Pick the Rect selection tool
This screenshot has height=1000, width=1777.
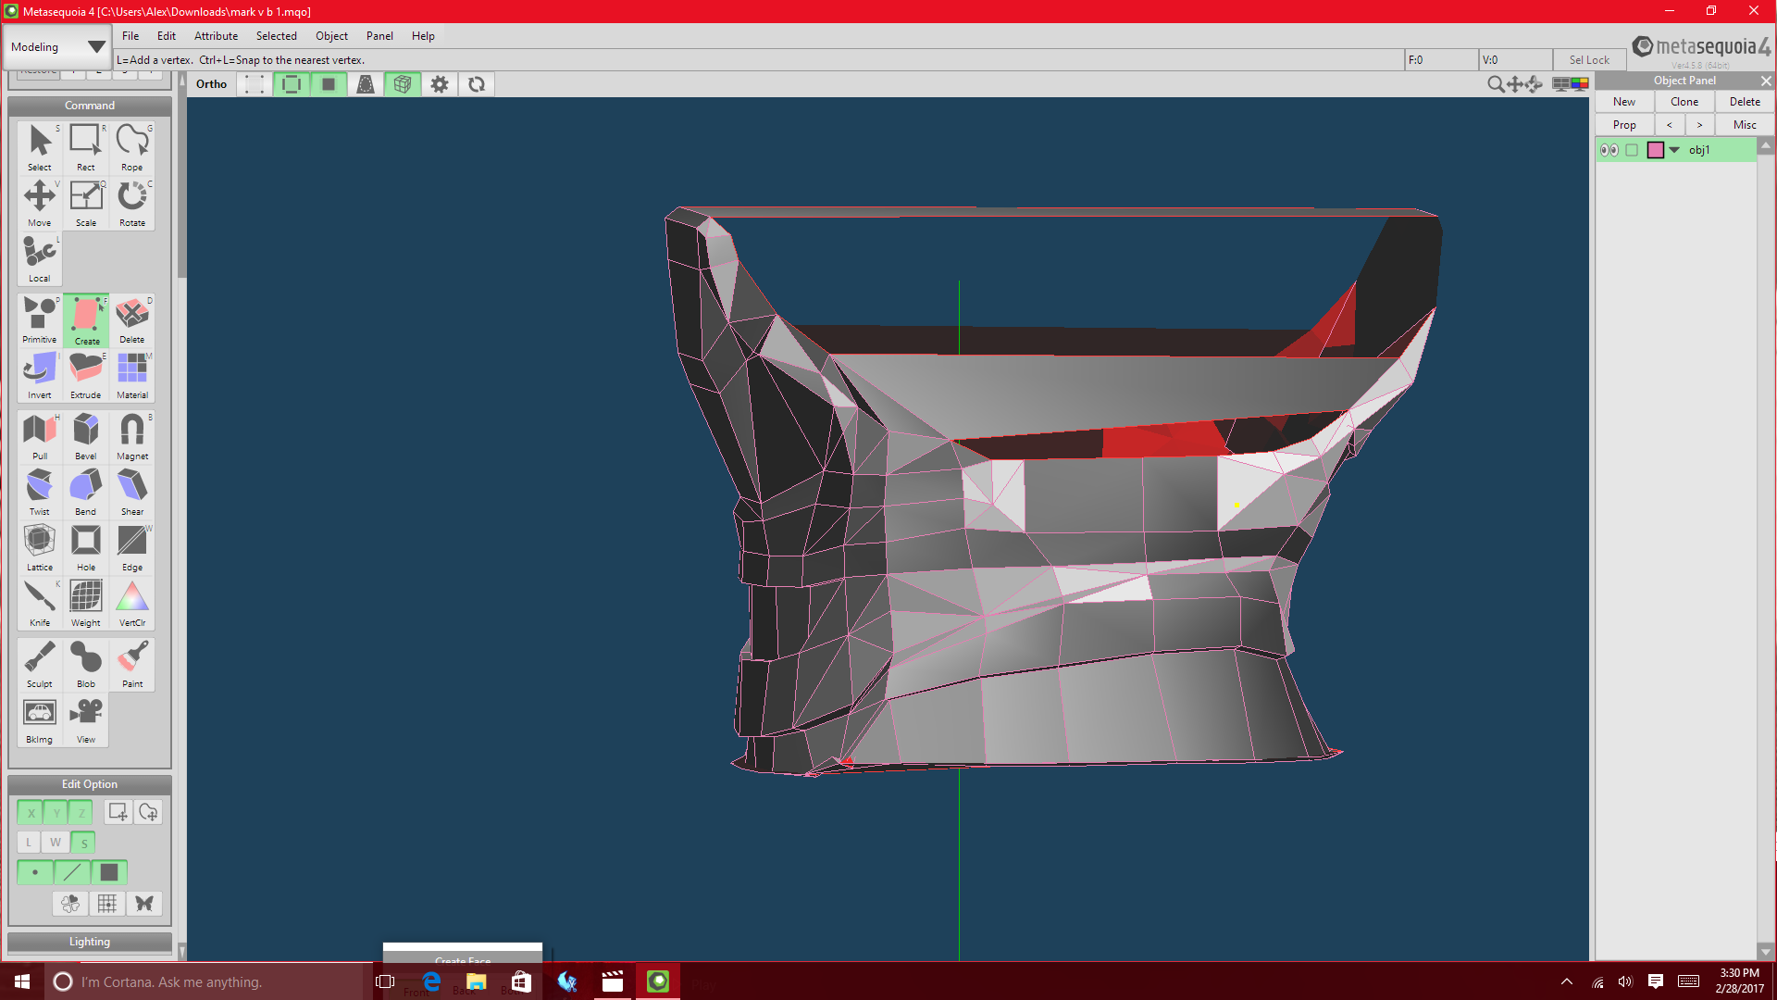tap(86, 146)
